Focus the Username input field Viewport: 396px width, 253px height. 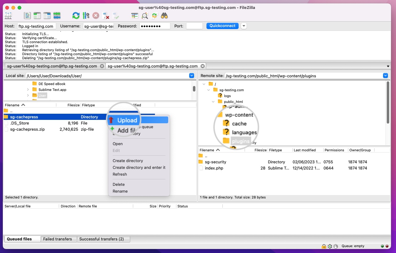point(98,26)
